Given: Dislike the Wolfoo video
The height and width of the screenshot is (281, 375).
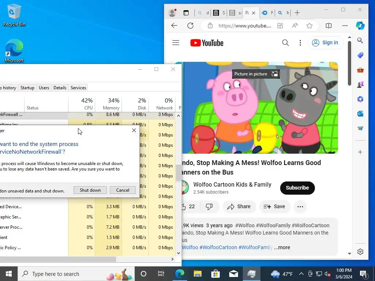Looking at the screenshot, I should point(209,206).
